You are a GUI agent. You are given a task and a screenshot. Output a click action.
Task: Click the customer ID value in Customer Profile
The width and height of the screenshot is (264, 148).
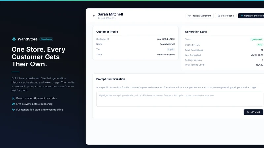(x=166, y=39)
